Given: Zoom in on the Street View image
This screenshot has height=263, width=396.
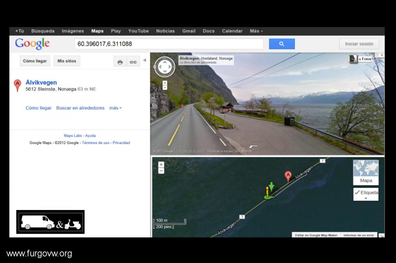Looking at the screenshot, I should [x=165, y=83].
